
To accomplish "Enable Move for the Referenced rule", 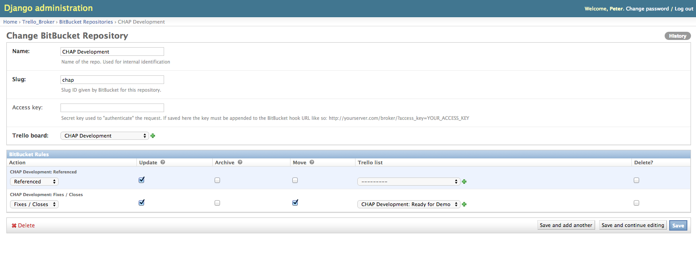I will (295, 180).
